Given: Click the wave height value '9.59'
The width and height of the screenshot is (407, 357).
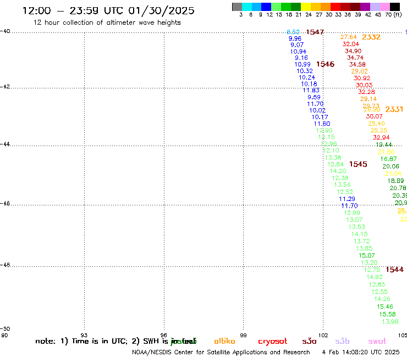Looking at the screenshot, I should pyautogui.click(x=314, y=97).
